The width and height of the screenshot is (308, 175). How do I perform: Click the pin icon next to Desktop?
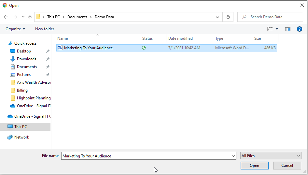[x=48, y=51]
